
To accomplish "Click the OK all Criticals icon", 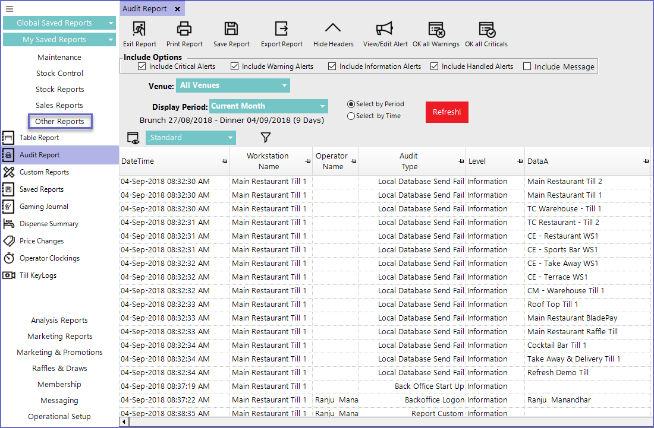I will 486,29.
